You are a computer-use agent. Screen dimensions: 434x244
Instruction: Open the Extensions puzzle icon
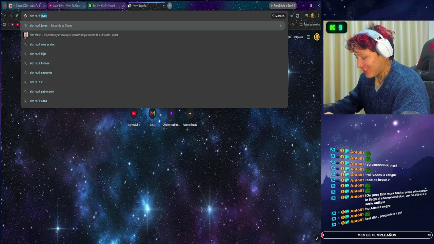click(x=298, y=16)
